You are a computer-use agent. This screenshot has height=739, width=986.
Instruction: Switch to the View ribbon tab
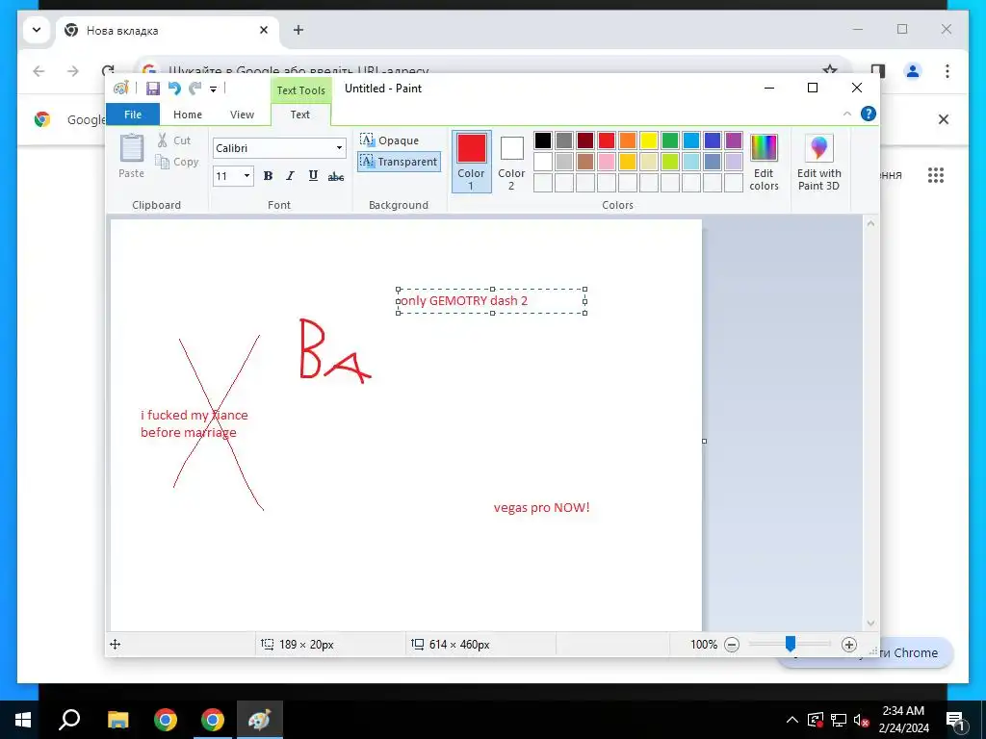[242, 115]
